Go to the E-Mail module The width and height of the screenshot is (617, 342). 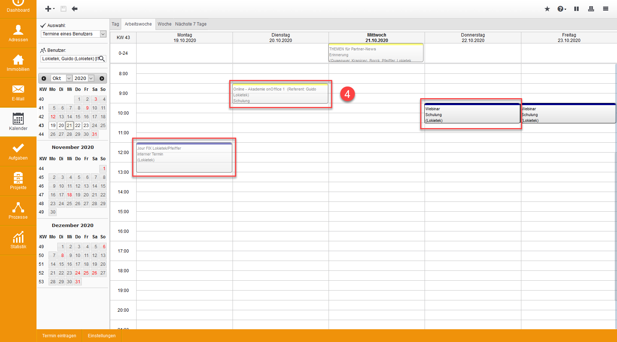pyautogui.click(x=18, y=92)
